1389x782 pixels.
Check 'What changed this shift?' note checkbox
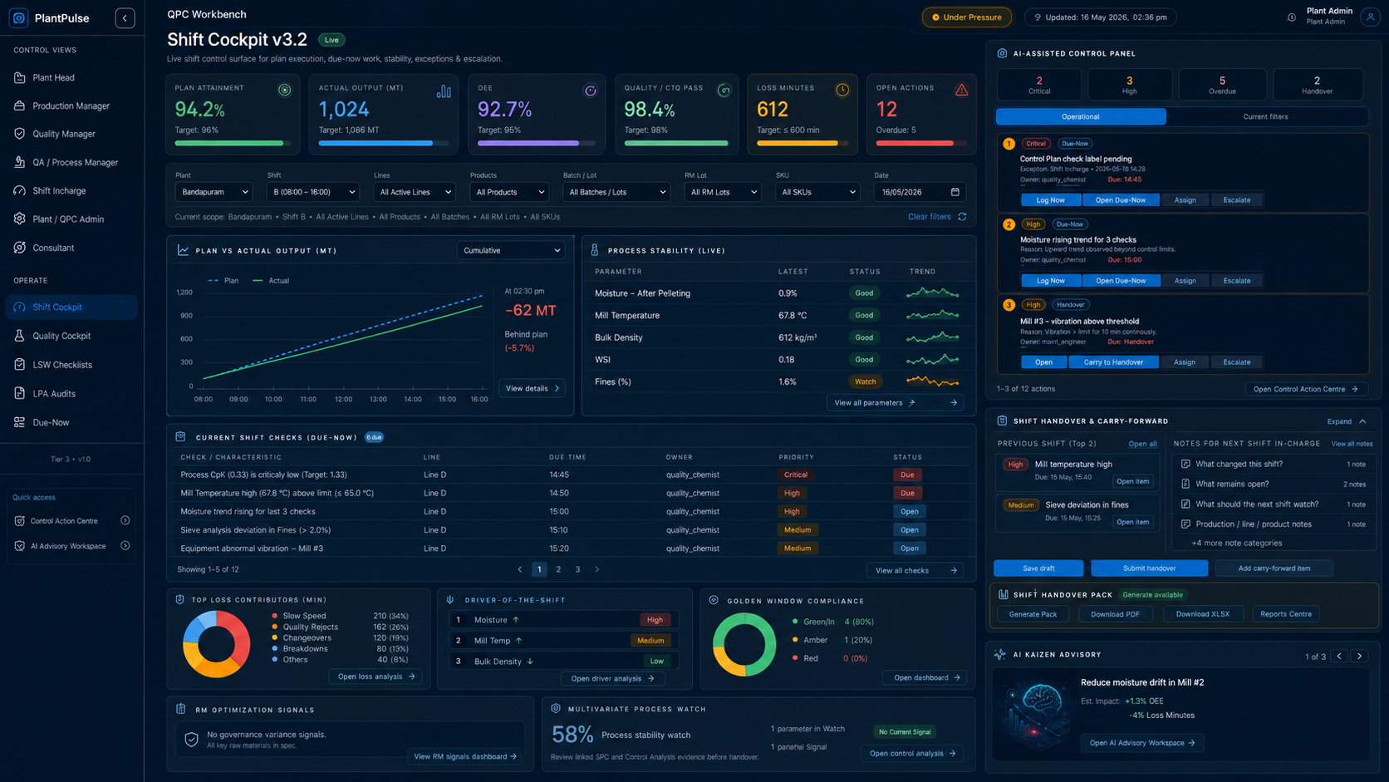tap(1185, 464)
